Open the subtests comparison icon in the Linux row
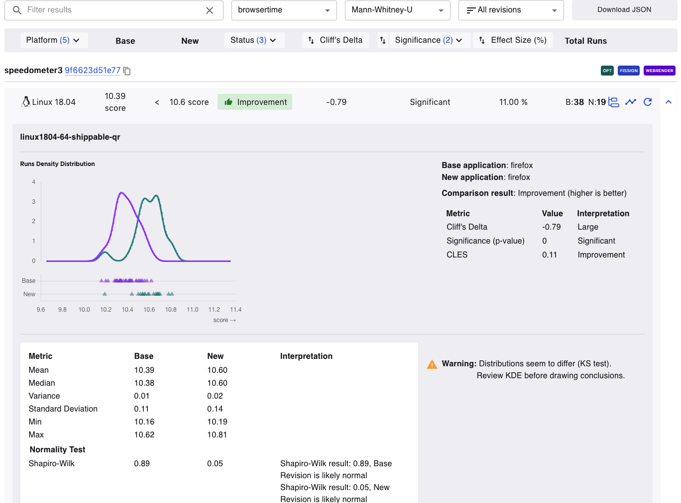Image resolution: width=681 pixels, height=503 pixels. point(614,102)
